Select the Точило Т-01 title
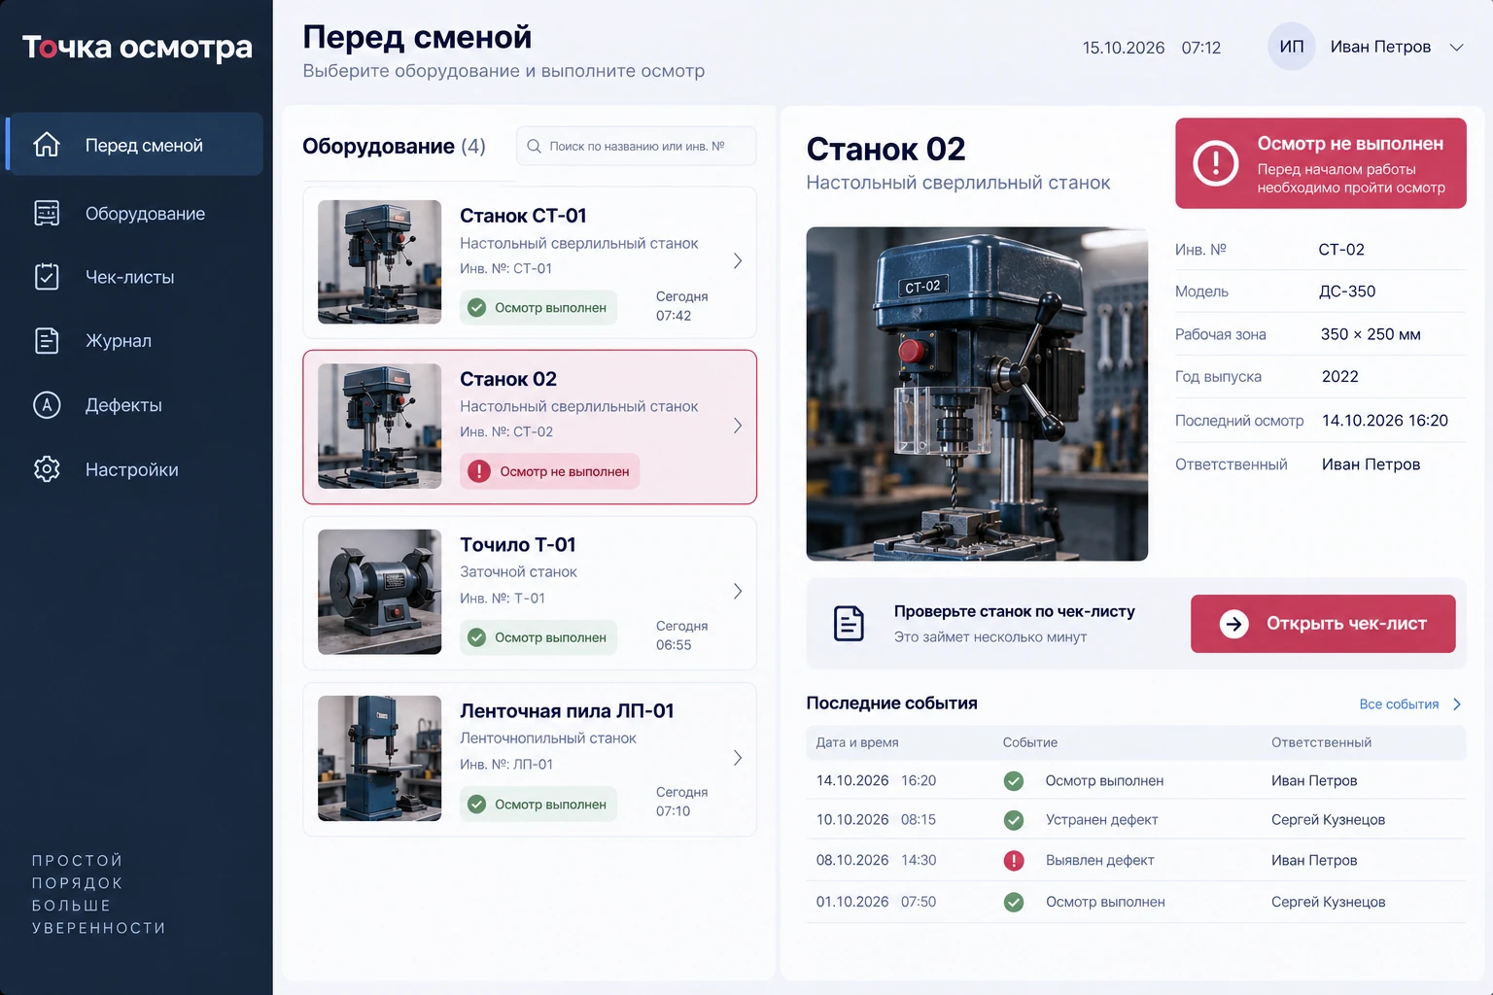1493x995 pixels. point(518,544)
